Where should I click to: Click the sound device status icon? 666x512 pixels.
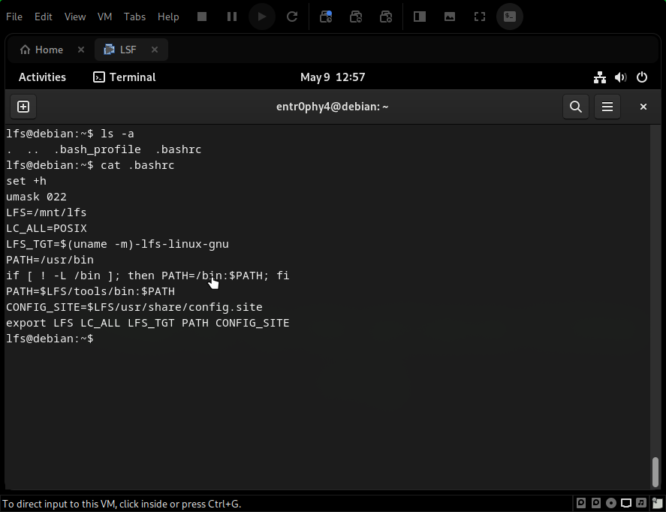click(x=620, y=77)
